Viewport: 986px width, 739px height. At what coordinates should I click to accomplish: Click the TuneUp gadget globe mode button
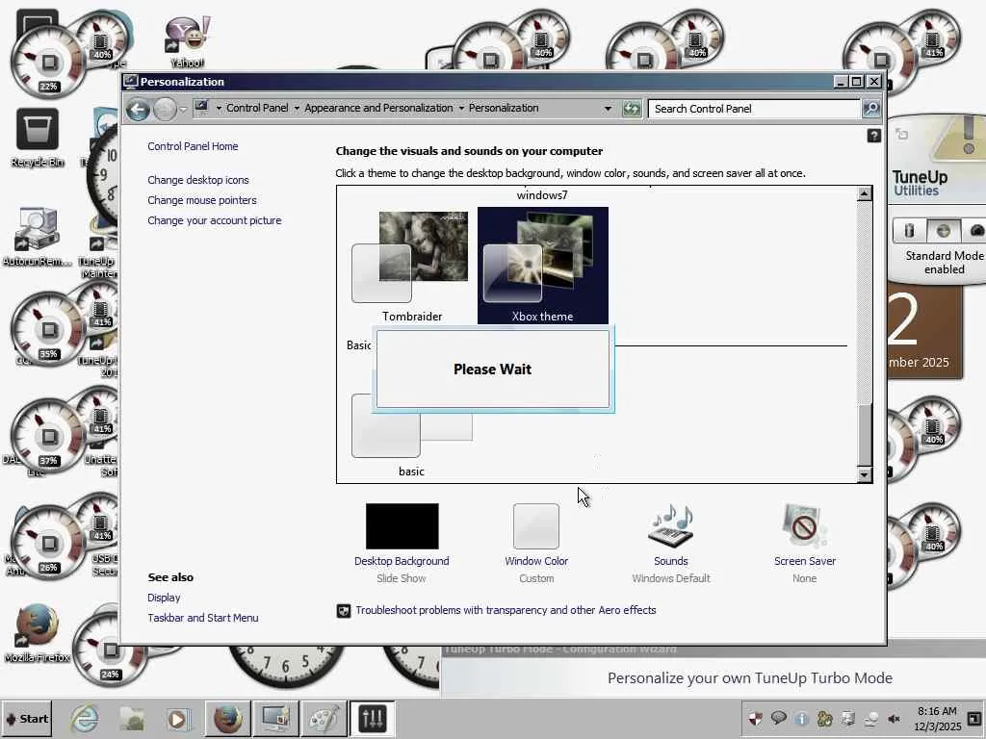(943, 231)
